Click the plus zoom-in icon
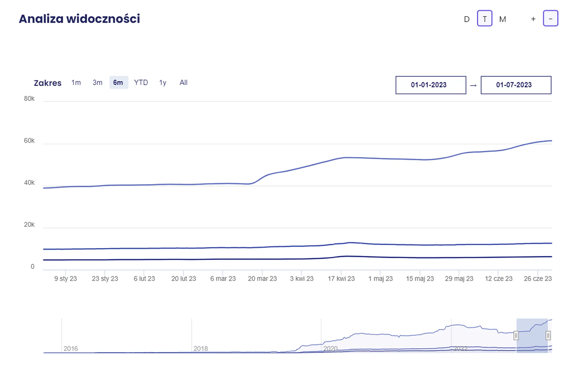This screenshot has height=390, width=577. pyautogui.click(x=533, y=19)
